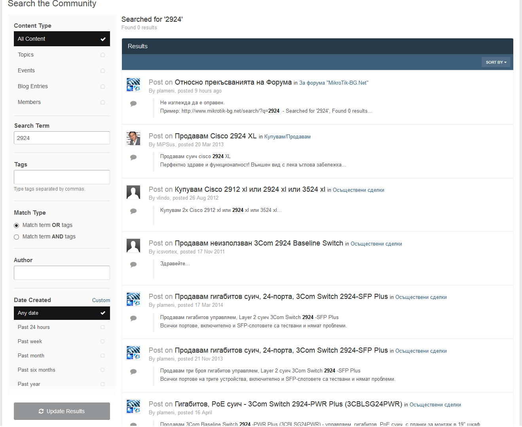This screenshot has height=427, width=522.
Task: Click plameni's avatar on the 17 Mar 2014 post
Action: point(133,299)
